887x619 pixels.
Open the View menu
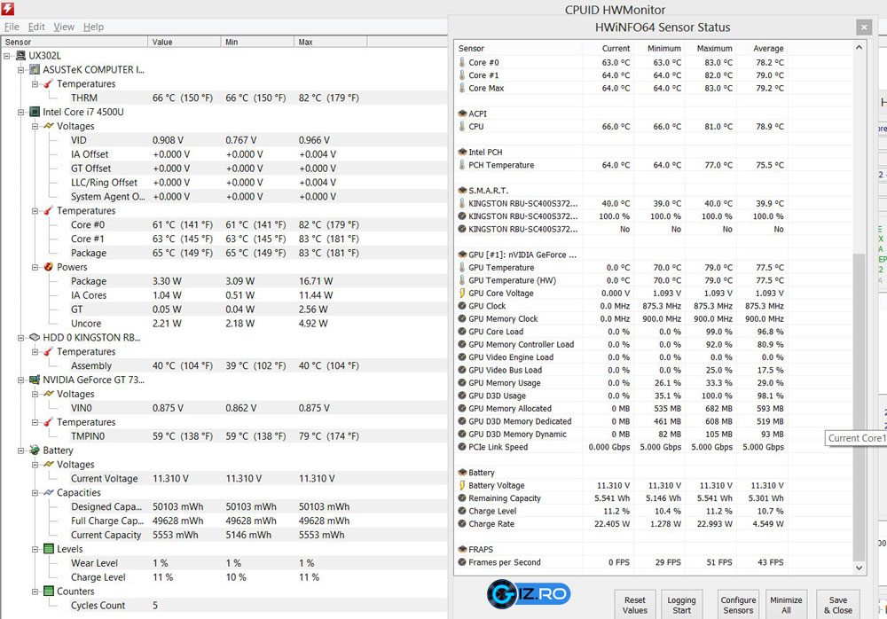pyautogui.click(x=64, y=27)
